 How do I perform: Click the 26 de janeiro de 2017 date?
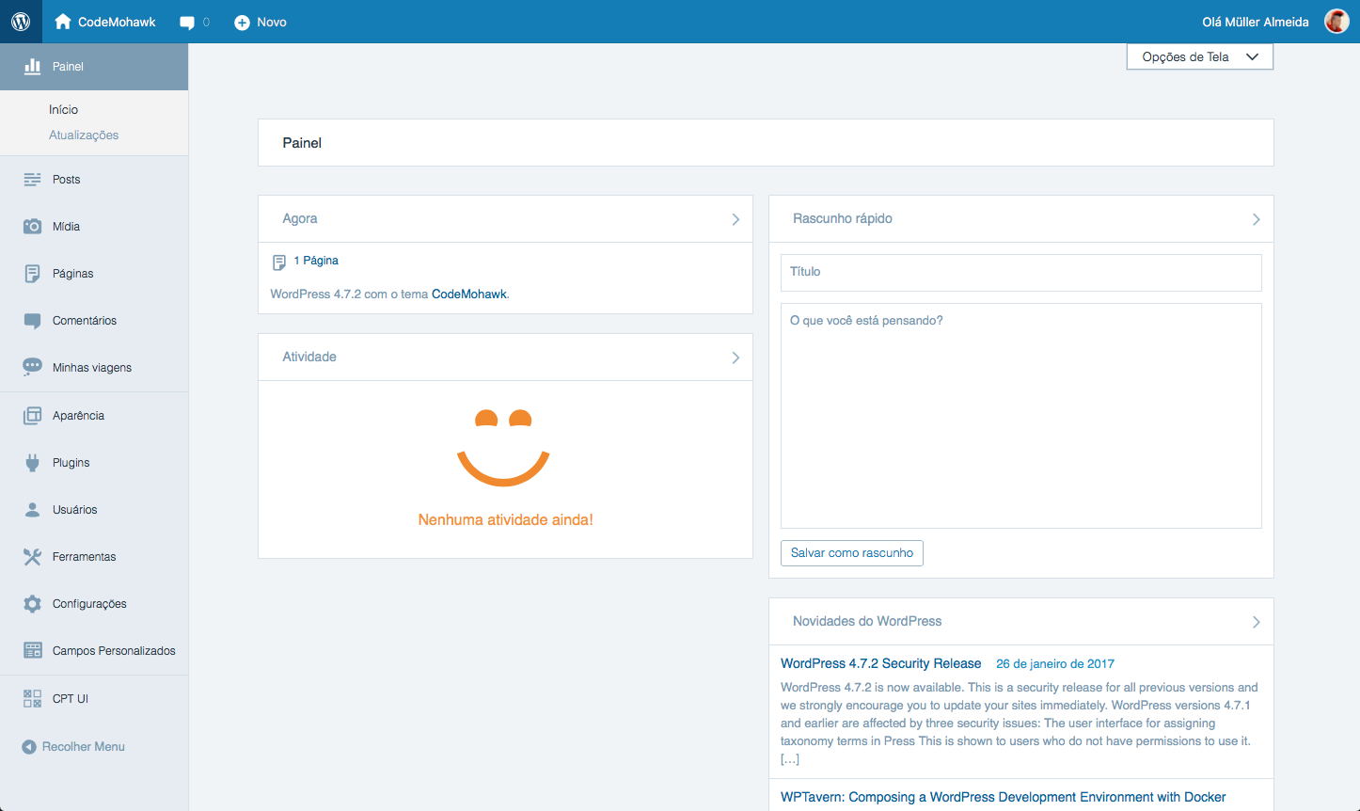tap(1055, 664)
